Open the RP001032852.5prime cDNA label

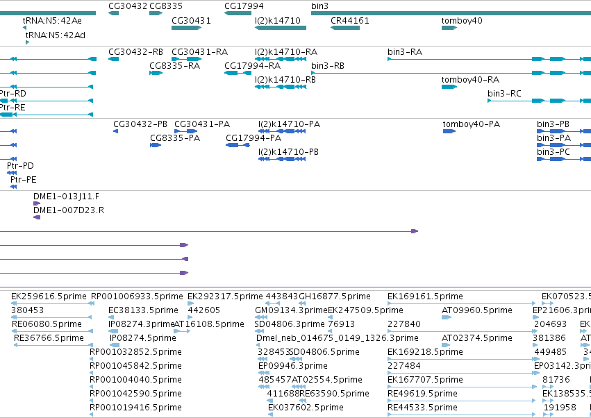(135, 353)
